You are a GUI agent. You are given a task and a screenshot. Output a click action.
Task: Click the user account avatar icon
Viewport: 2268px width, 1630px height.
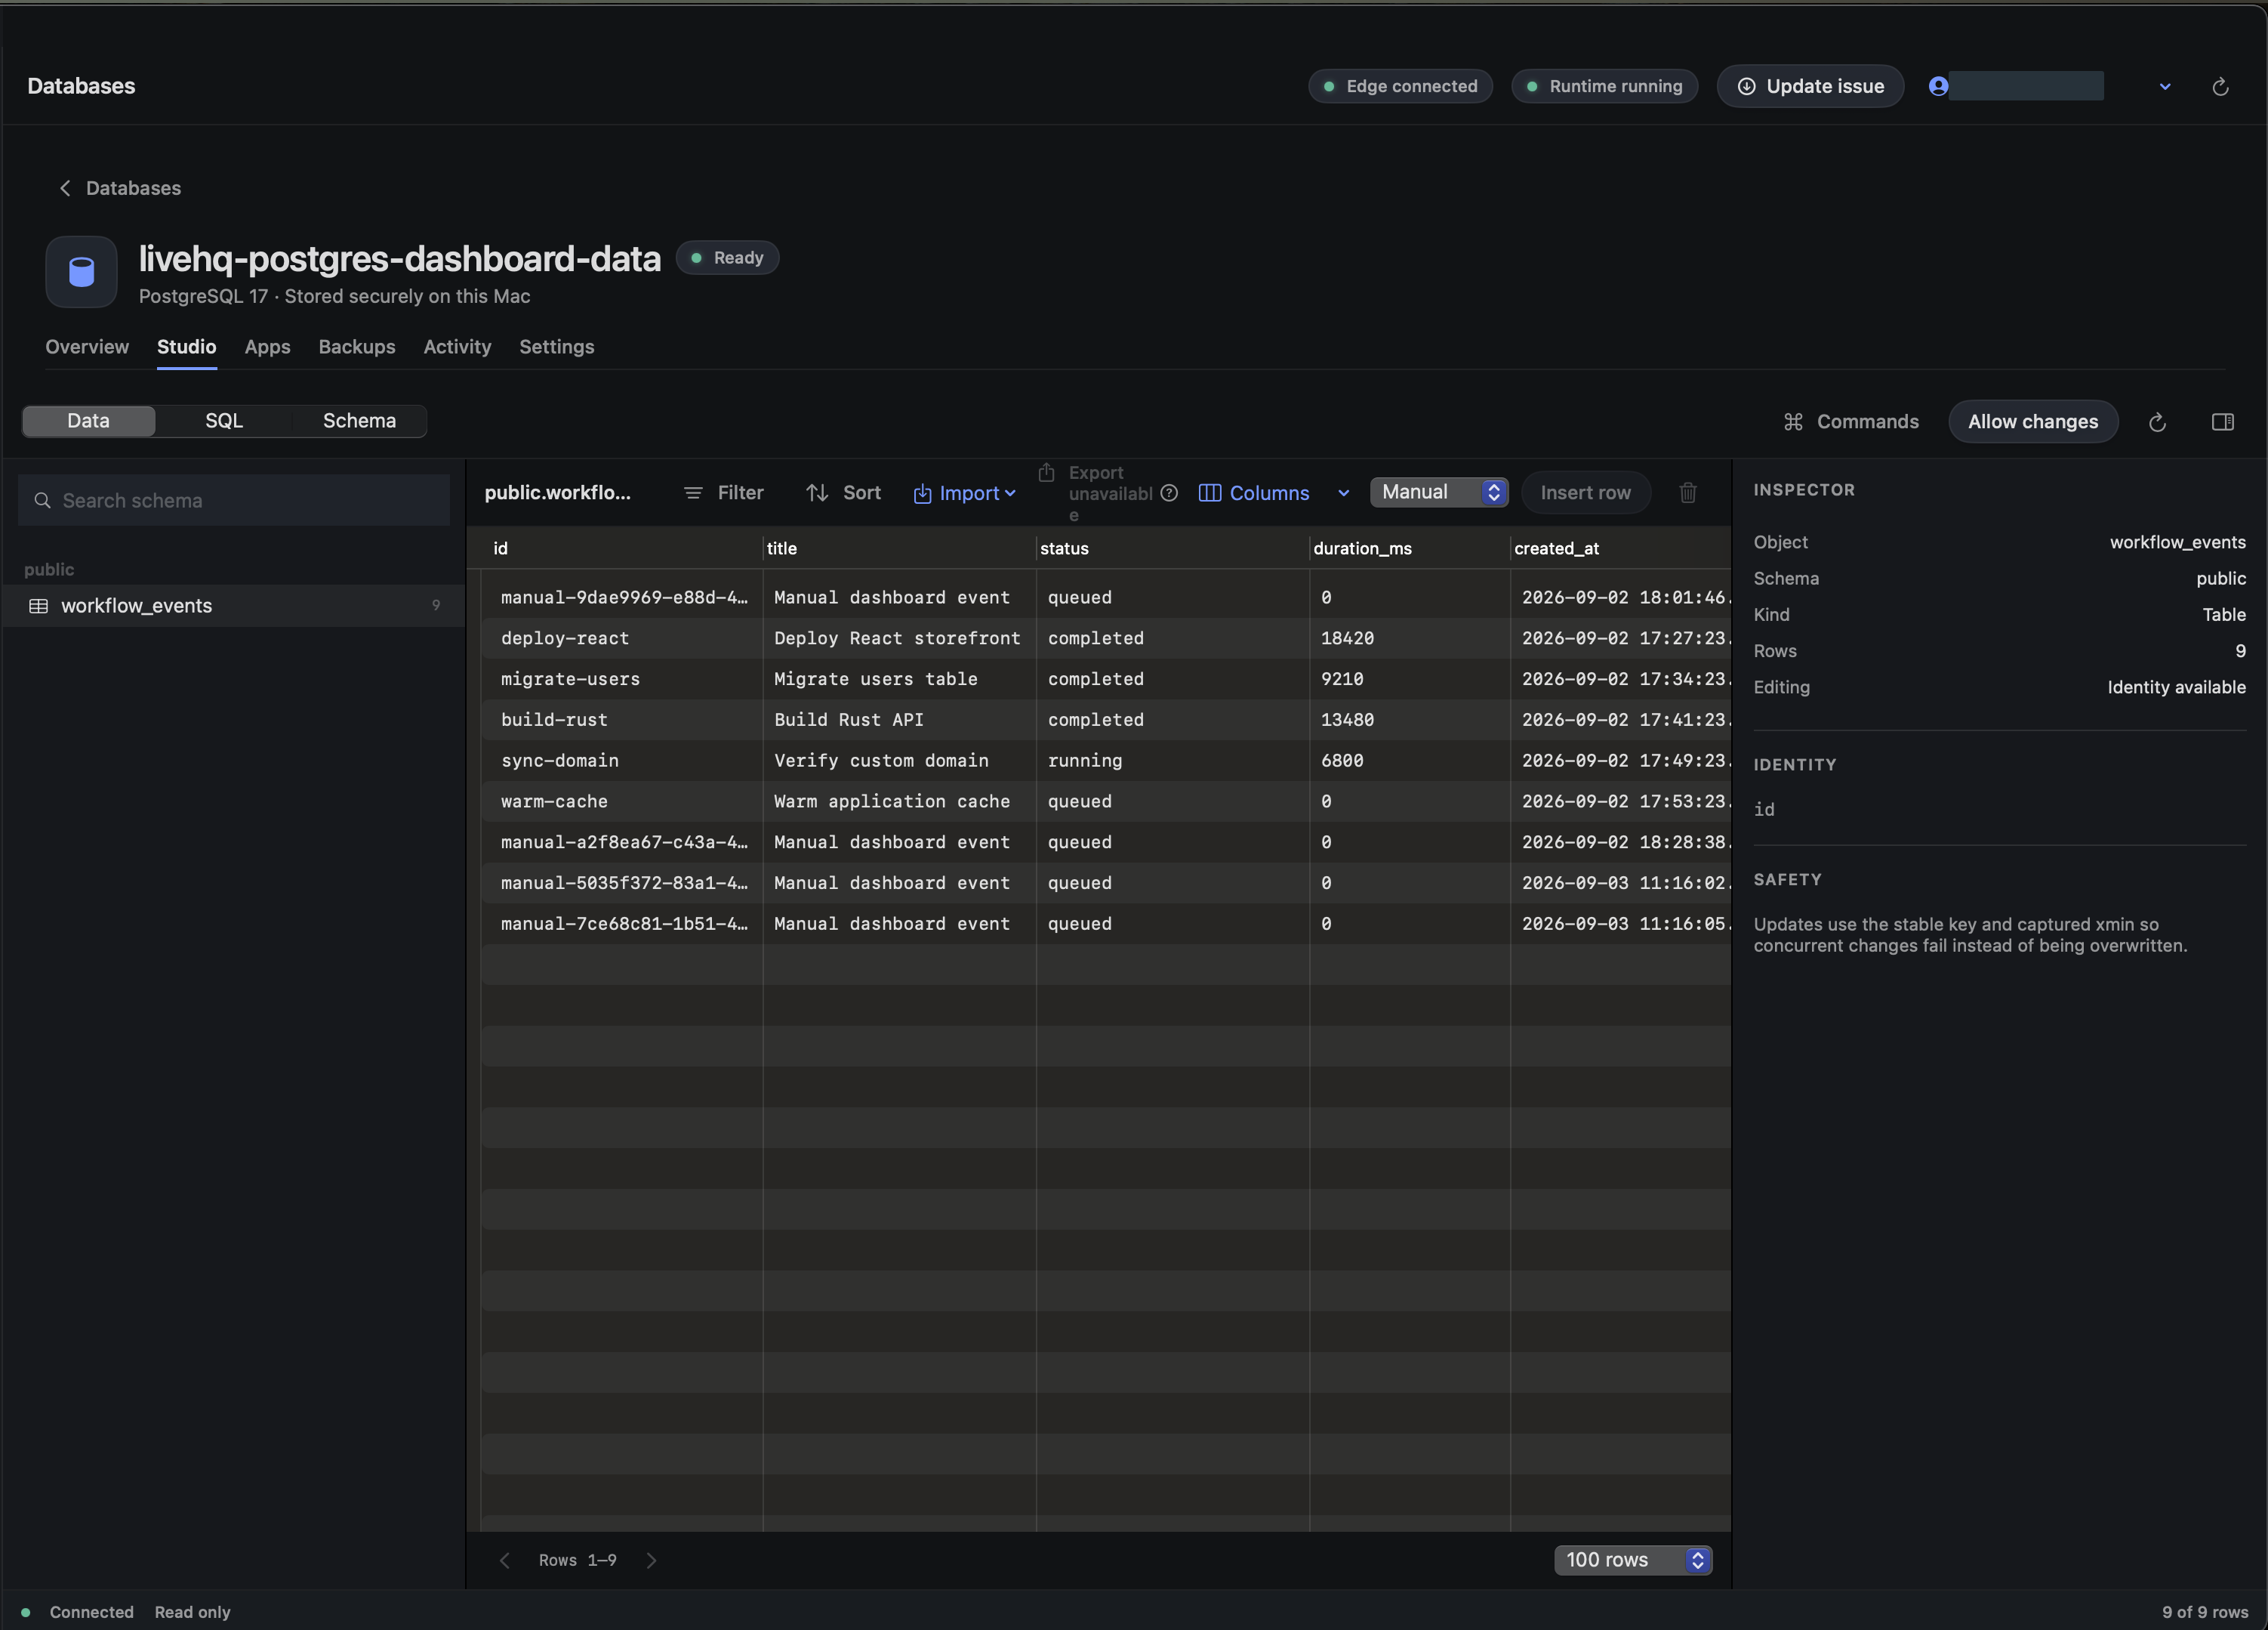pos(1938,86)
